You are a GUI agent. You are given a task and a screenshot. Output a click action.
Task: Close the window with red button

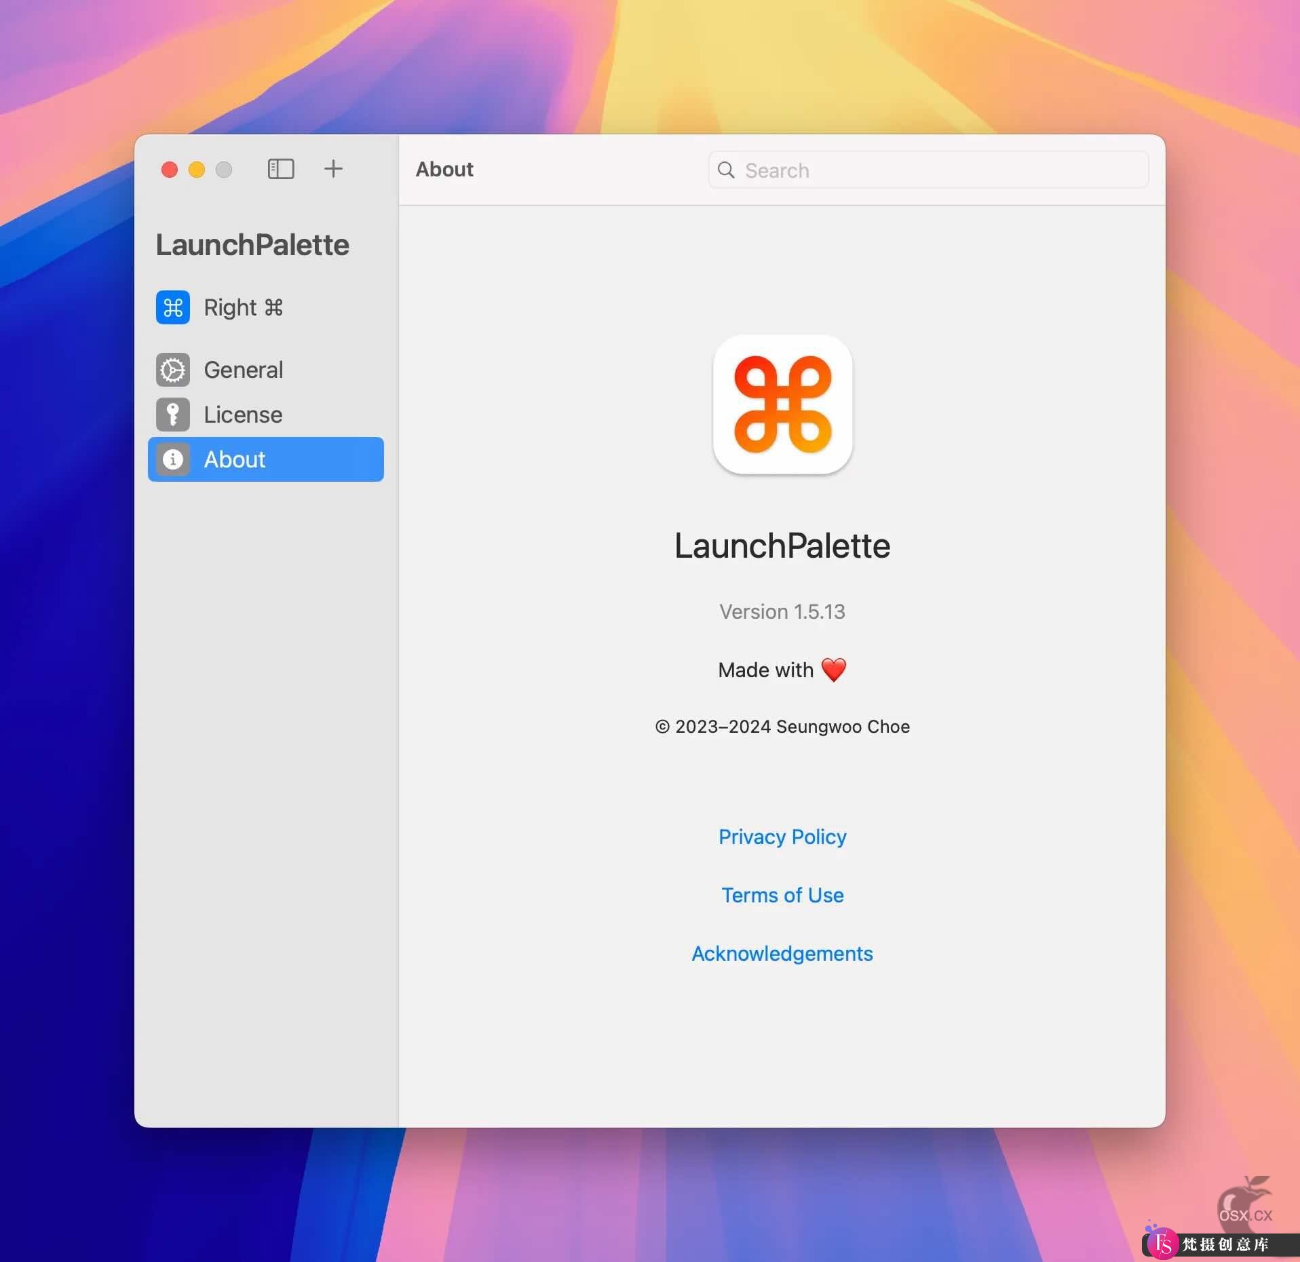coord(170,169)
